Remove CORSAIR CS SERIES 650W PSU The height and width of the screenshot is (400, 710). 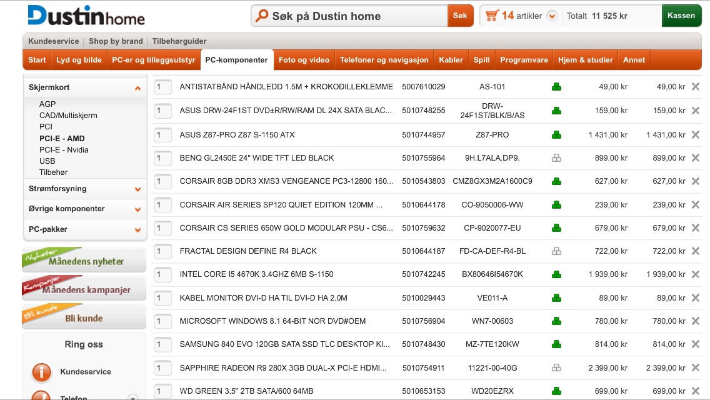pos(696,228)
